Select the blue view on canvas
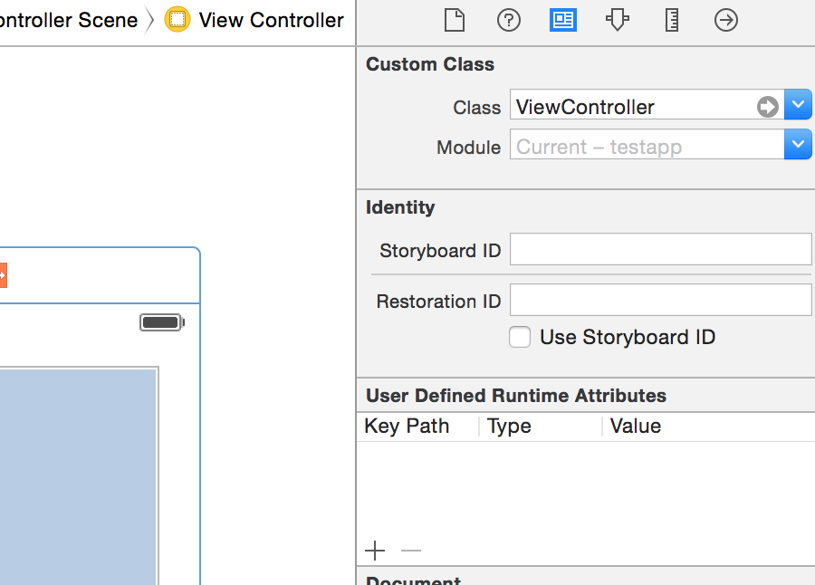 (78, 471)
